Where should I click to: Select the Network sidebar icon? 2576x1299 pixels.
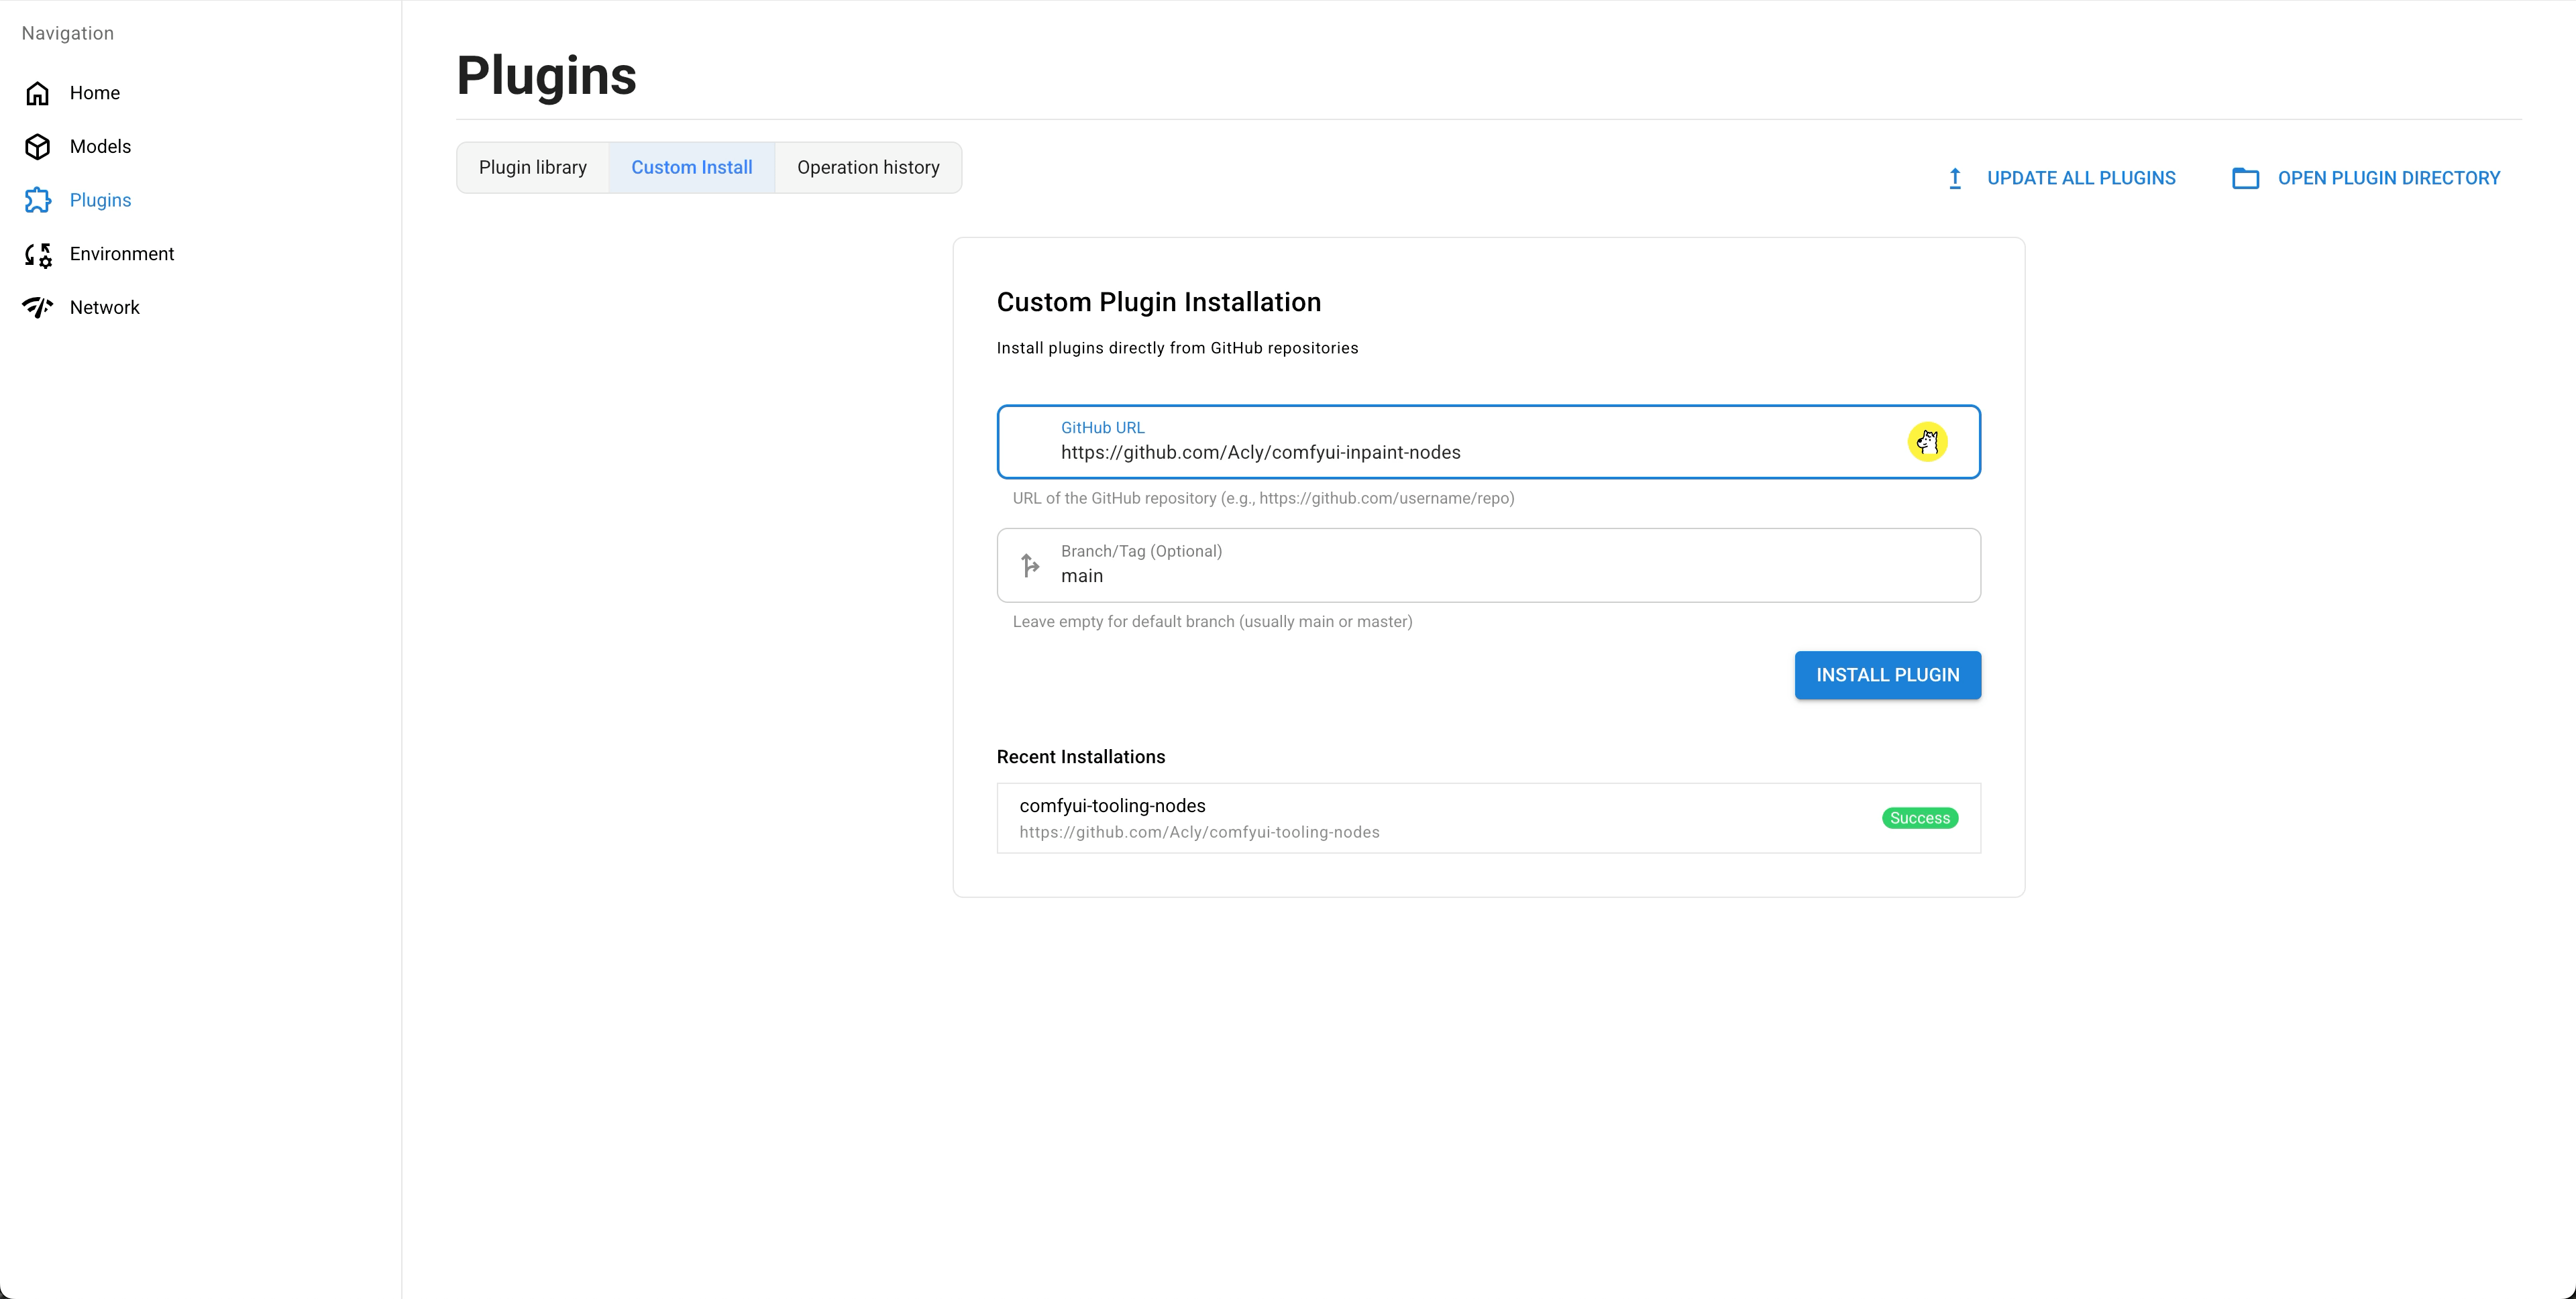pos(37,307)
